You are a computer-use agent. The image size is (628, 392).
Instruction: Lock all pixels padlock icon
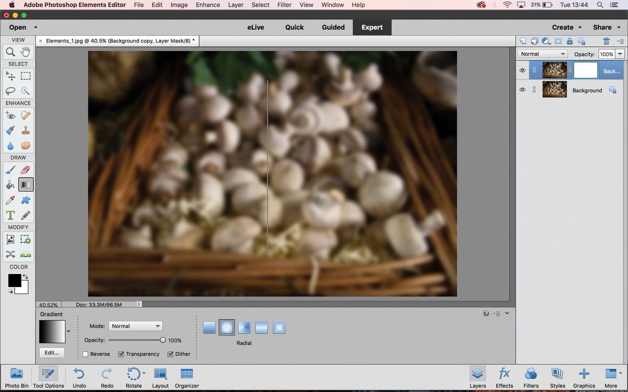pyautogui.click(x=569, y=41)
